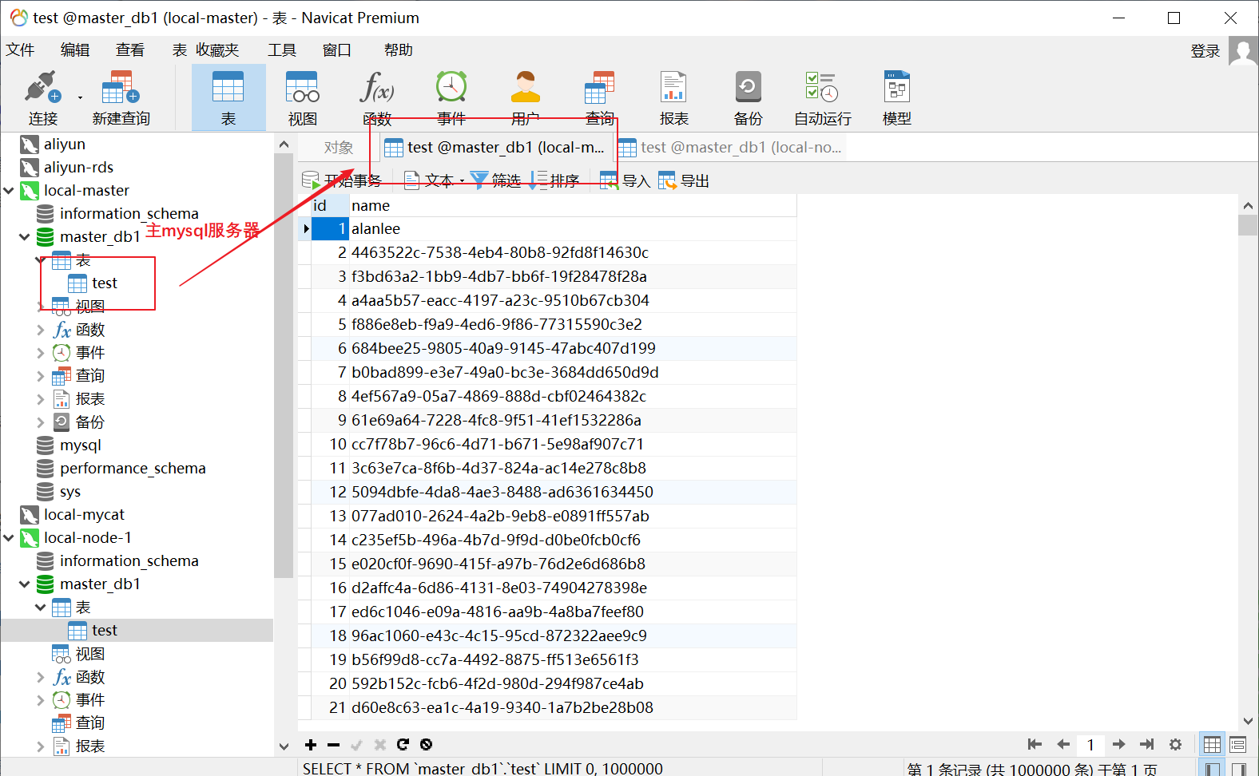Expand Queries (查询) under local-master
The image size is (1259, 776).
41,376
